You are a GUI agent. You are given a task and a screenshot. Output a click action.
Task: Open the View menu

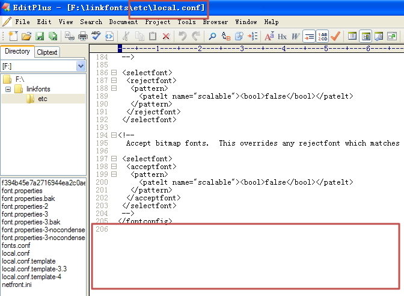tap(66, 22)
